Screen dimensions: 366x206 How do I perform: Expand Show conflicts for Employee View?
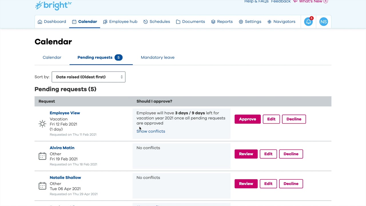(x=151, y=131)
